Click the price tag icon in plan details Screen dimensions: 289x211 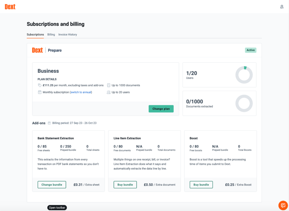[40, 85]
